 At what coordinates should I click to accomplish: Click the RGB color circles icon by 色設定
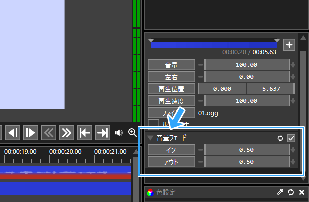pyautogui.click(x=150, y=192)
